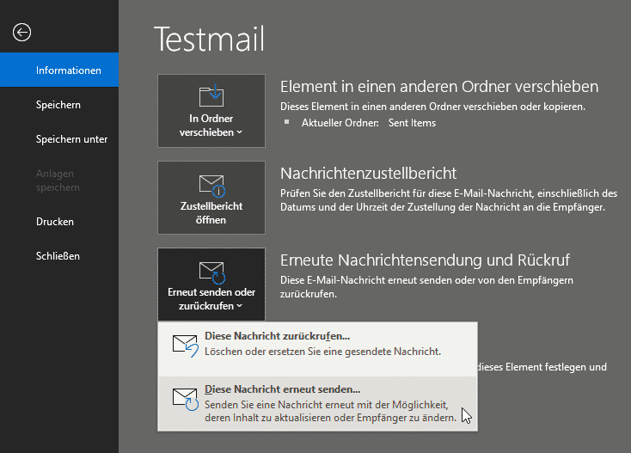Choose Speichern in the left sidebar

coord(58,105)
